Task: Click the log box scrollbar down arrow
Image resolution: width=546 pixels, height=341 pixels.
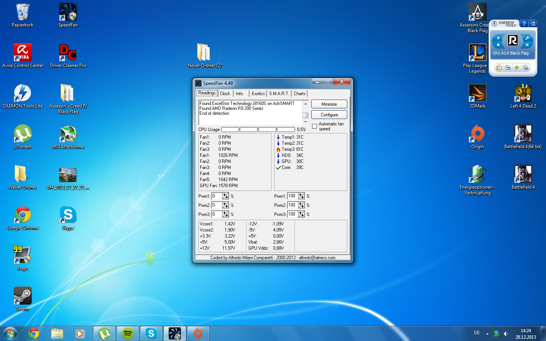Action: 306,122
